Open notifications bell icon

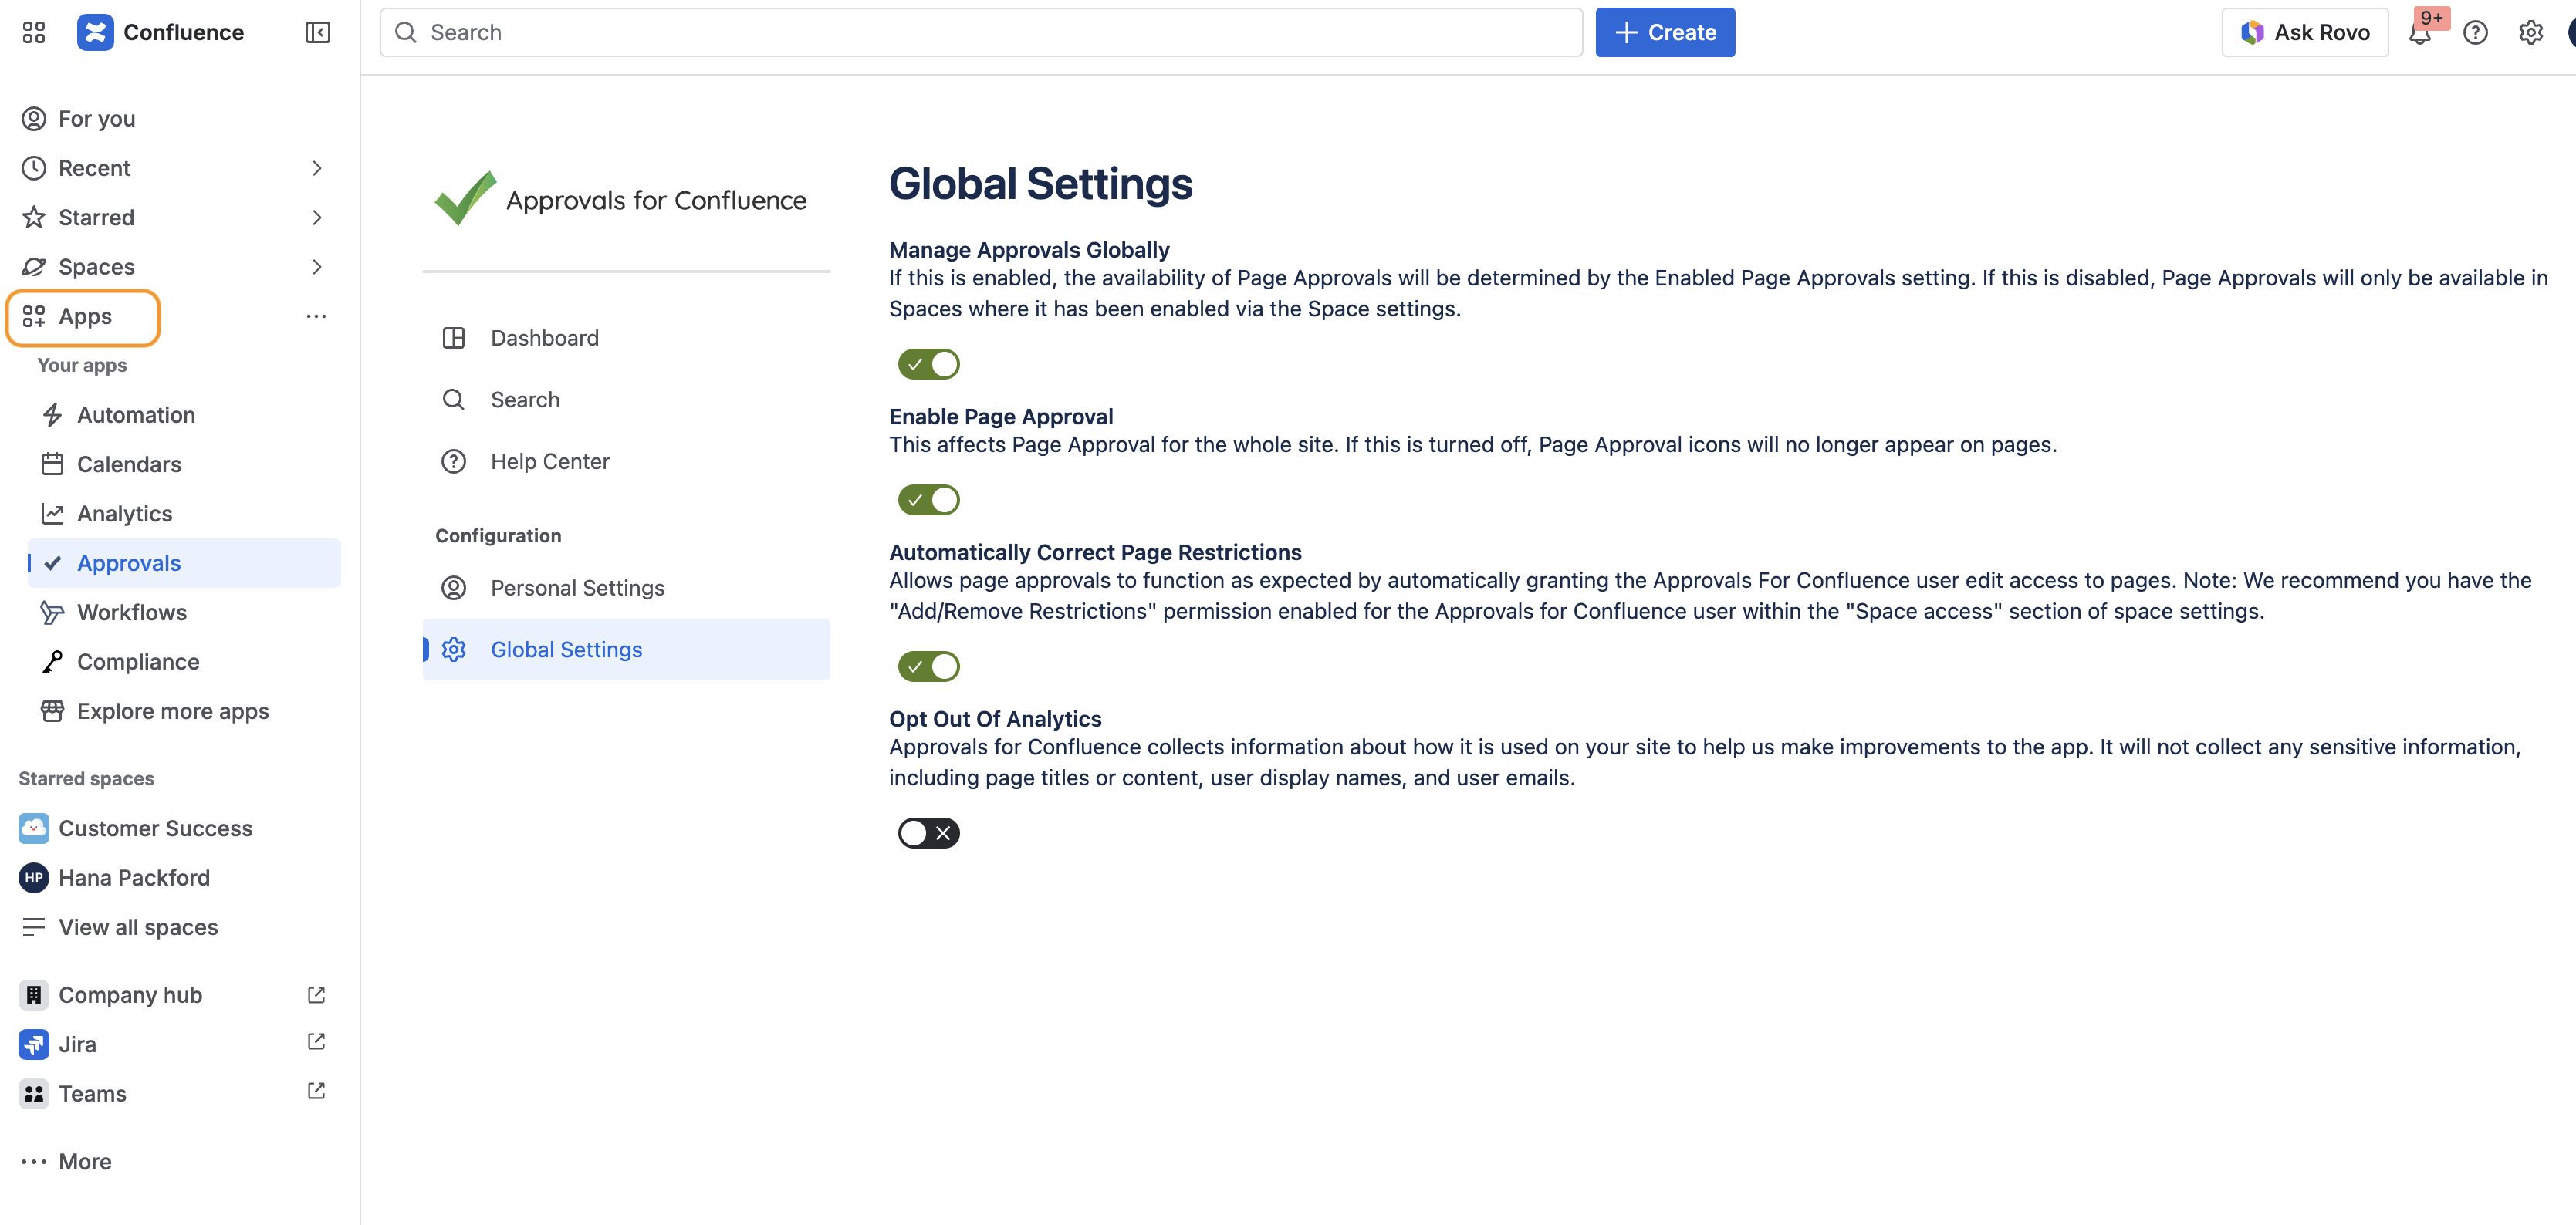[x=2420, y=33]
